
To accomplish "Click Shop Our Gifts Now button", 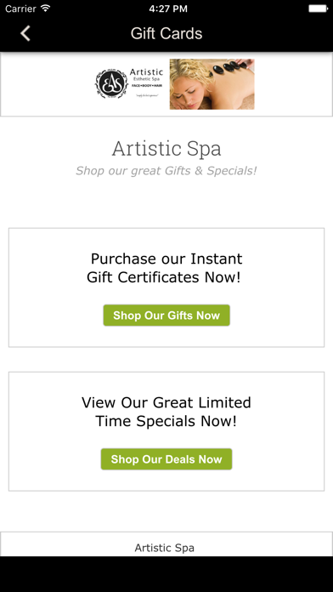I will (166, 316).
